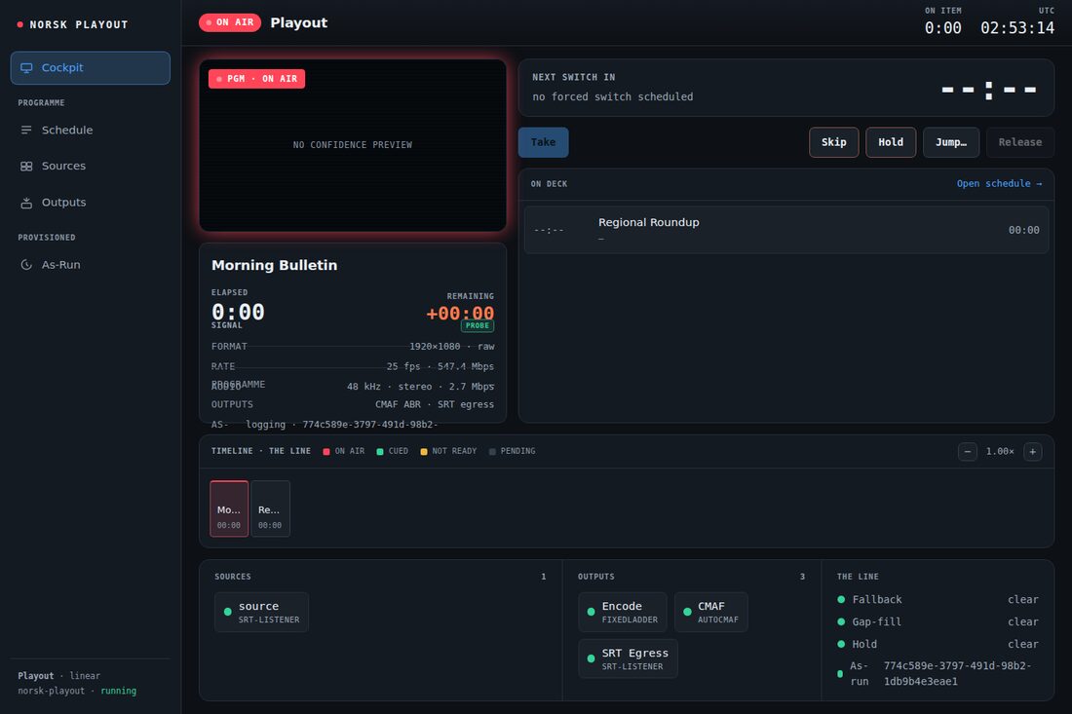Go to Sources page
This screenshot has height=714, width=1072.
(91, 166)
